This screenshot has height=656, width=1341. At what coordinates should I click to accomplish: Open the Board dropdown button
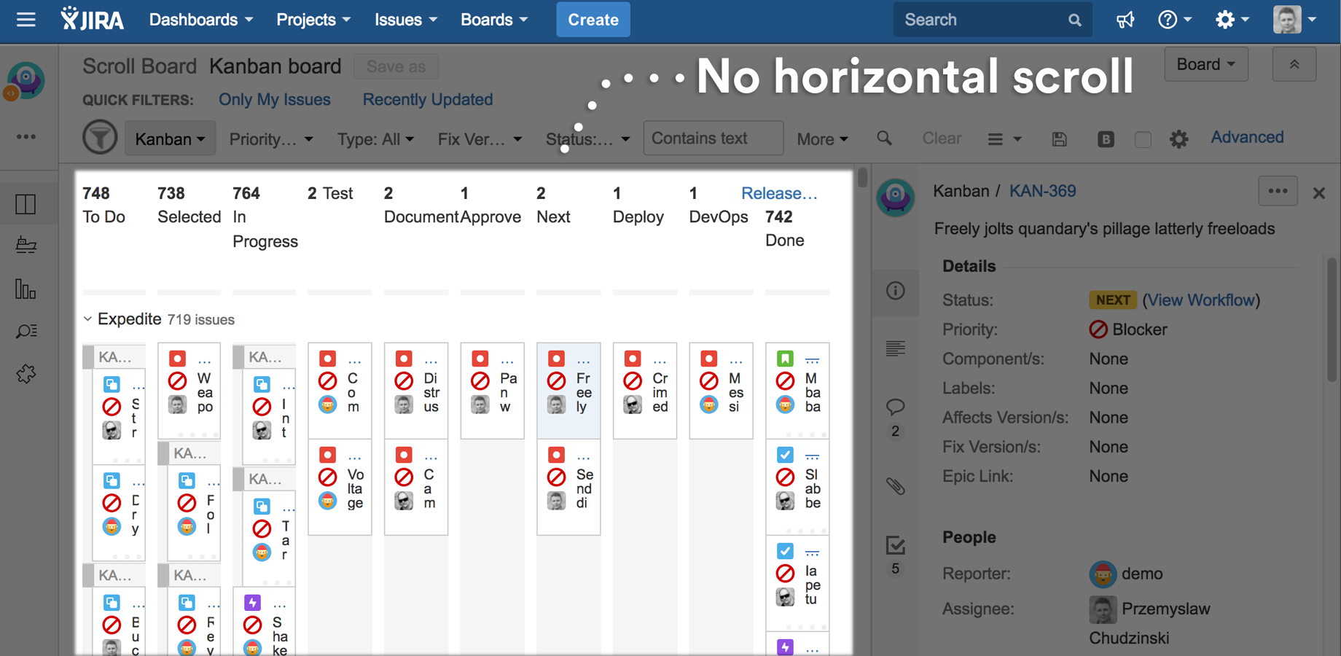point(1205,64)
